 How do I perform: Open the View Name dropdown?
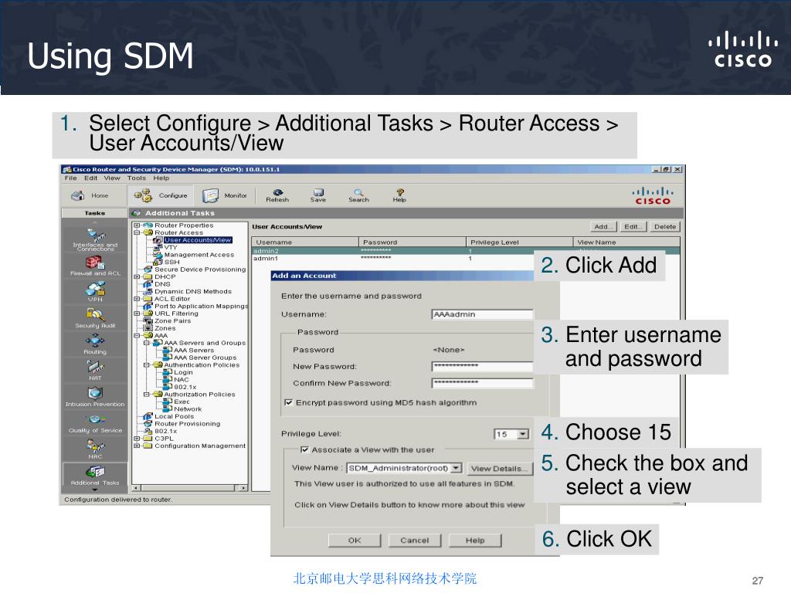tap(456, 468)
